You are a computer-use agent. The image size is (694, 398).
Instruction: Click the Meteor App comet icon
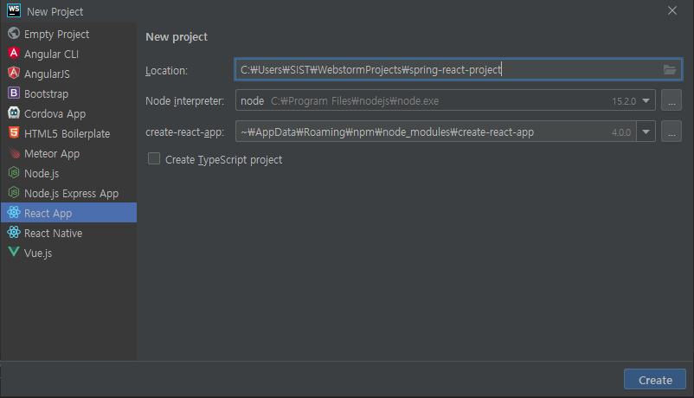(x=14, y=153)
